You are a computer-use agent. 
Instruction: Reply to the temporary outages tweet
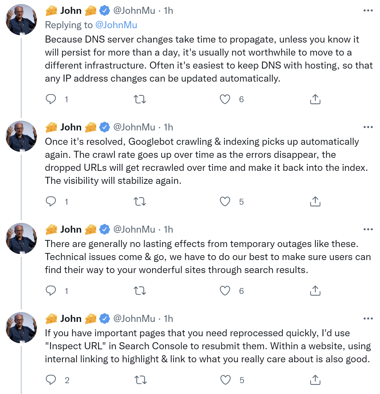(x=51, y=291)
